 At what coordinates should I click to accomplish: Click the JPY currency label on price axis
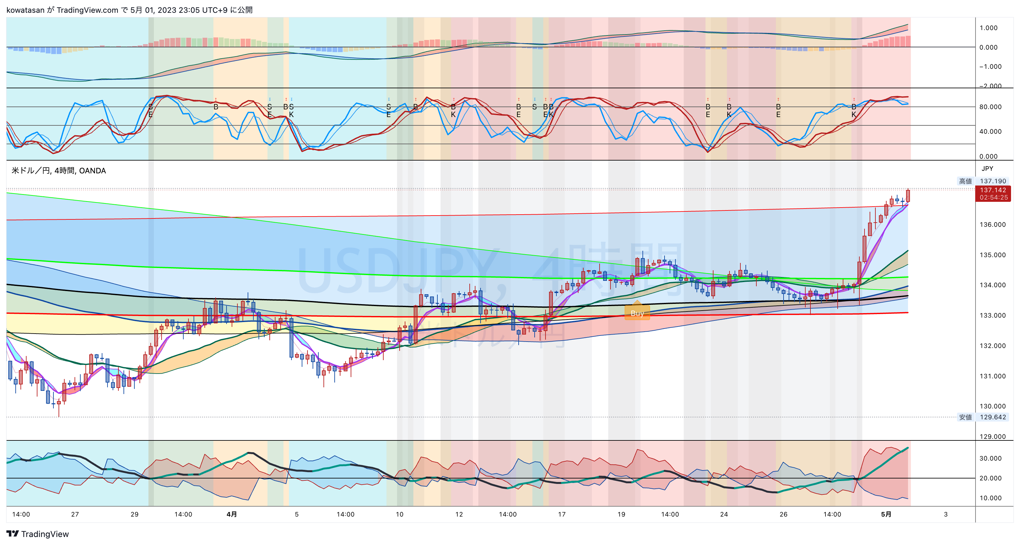point(987,168)
